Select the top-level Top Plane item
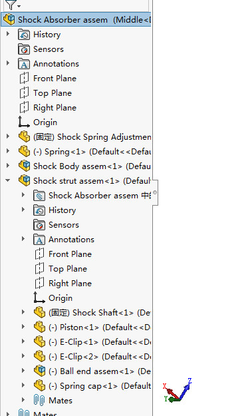252x416 pixels. (53, 93)
